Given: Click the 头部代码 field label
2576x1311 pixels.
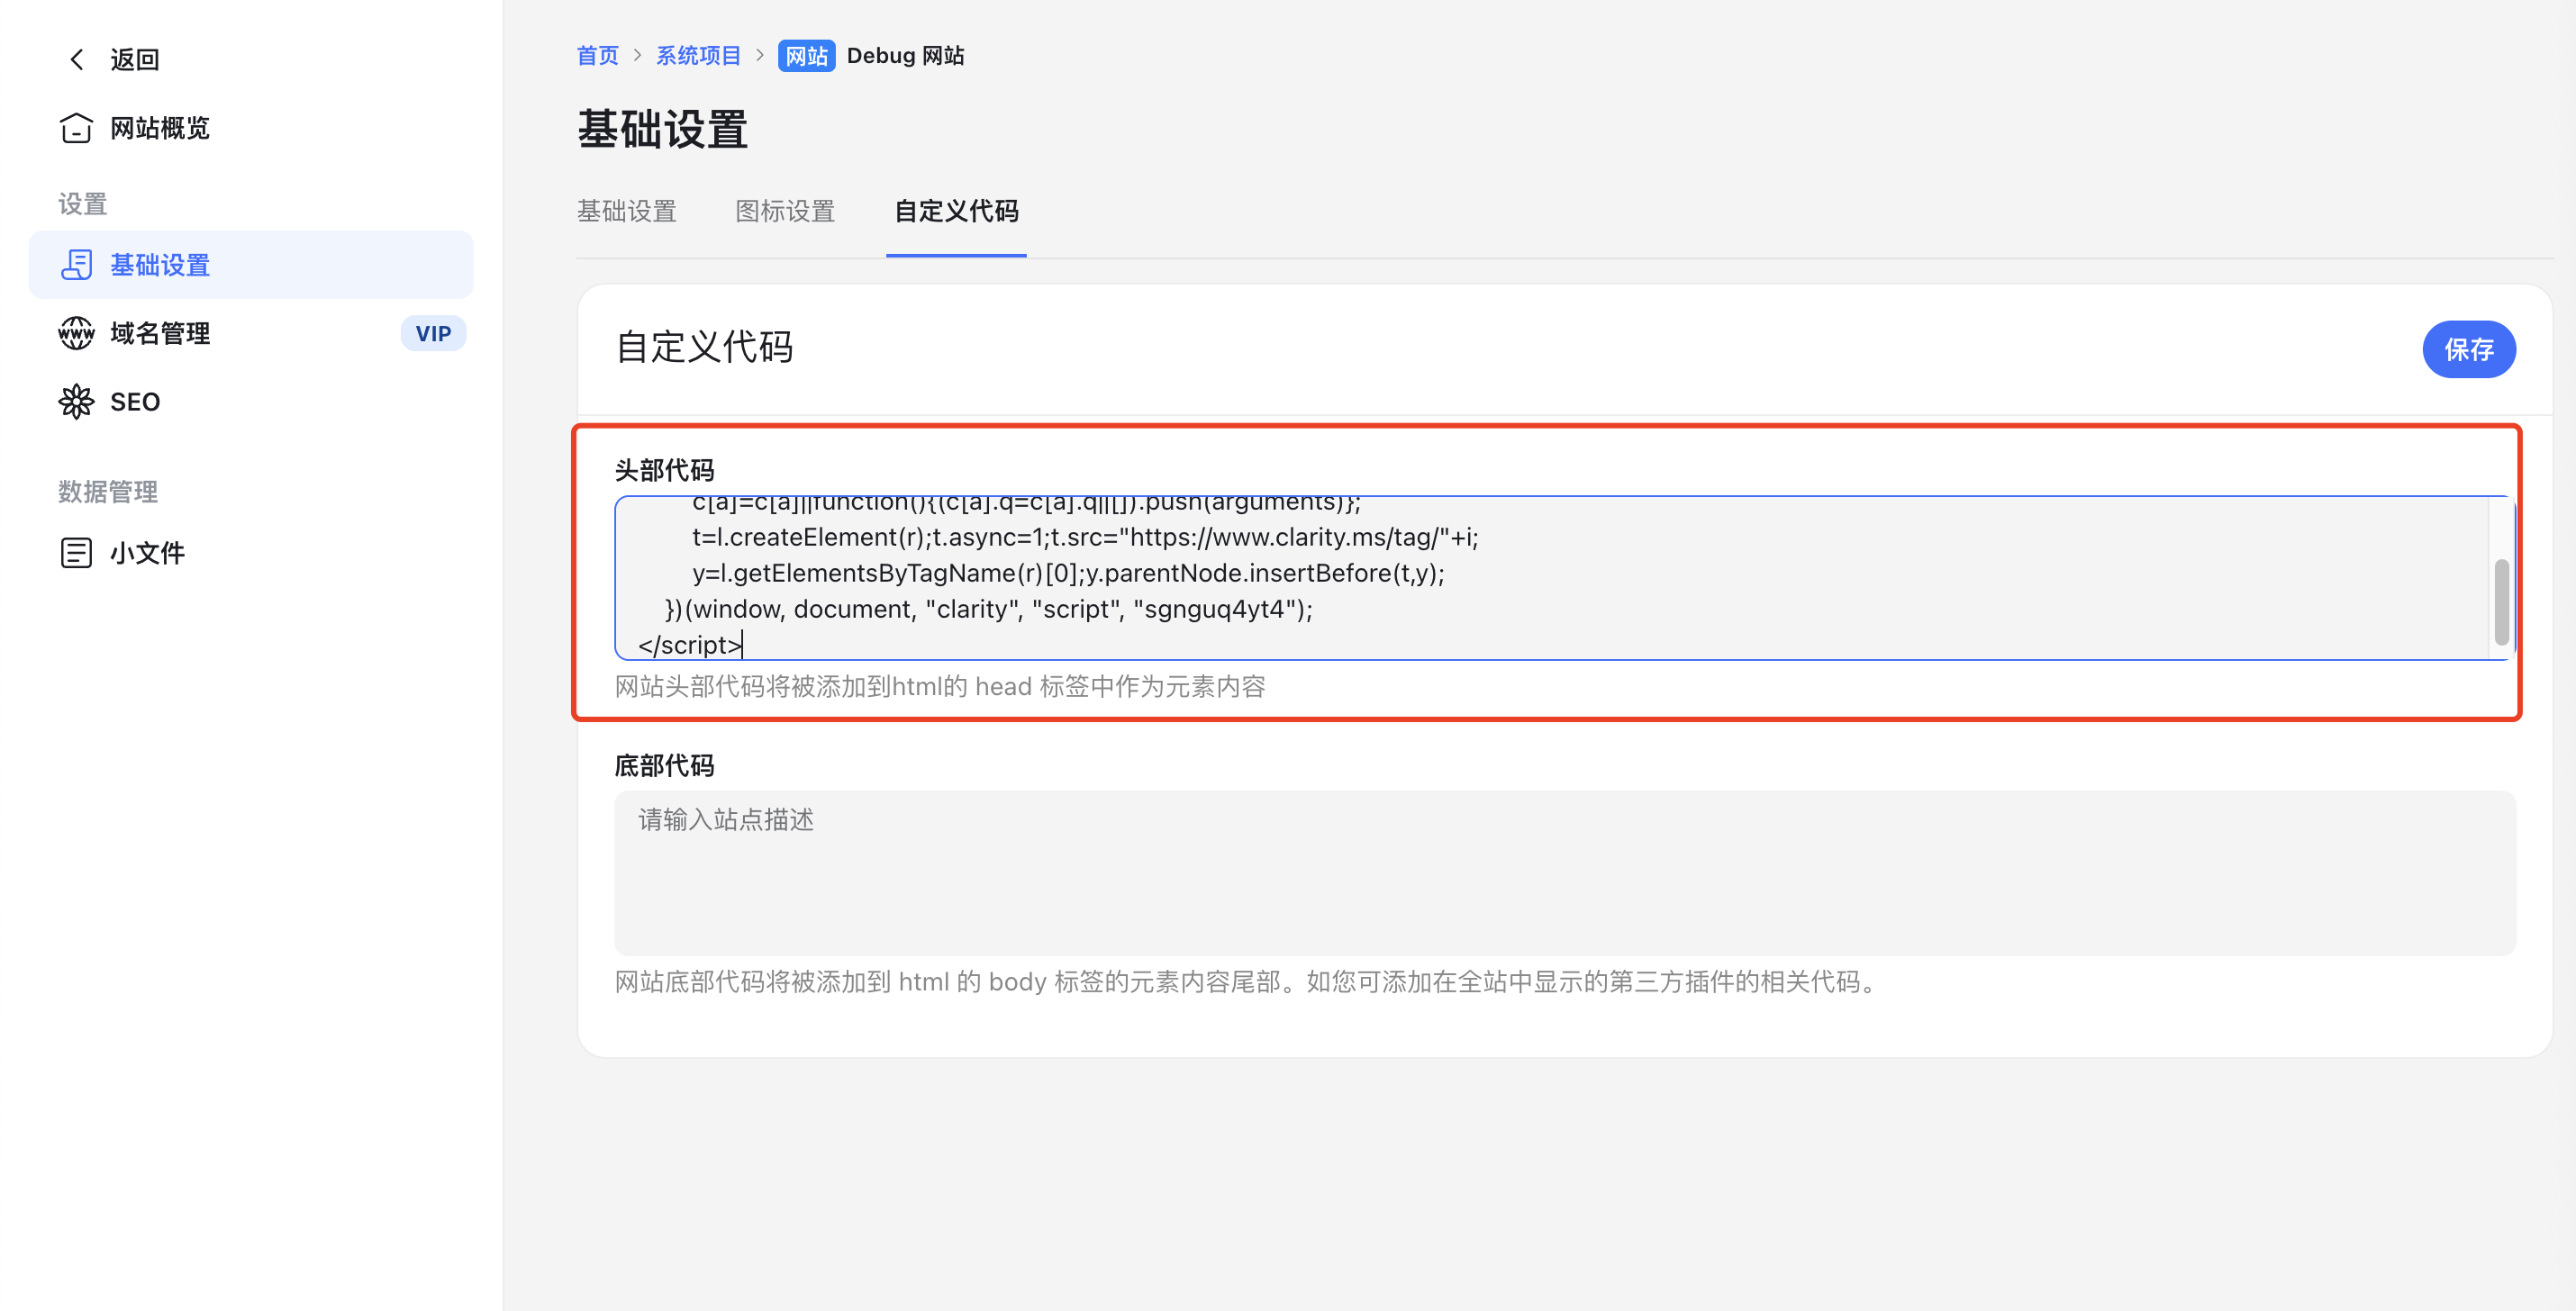Looking at the screenshot, I should point(664,470).
